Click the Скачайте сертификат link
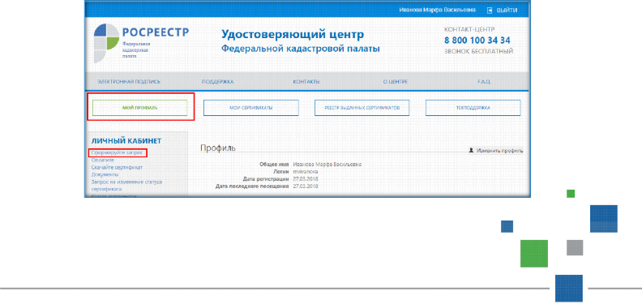642x304 pixels. [117, 168]
